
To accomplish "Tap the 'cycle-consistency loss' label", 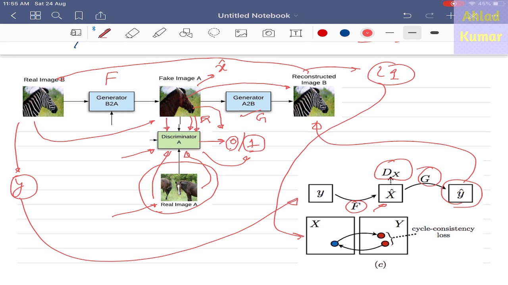I will click(443, 232).
